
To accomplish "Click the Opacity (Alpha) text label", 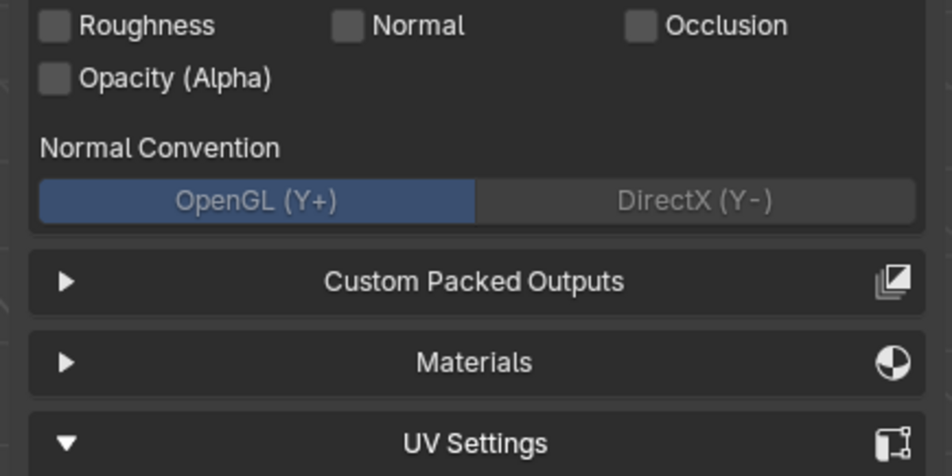I will tap(175, 79).
